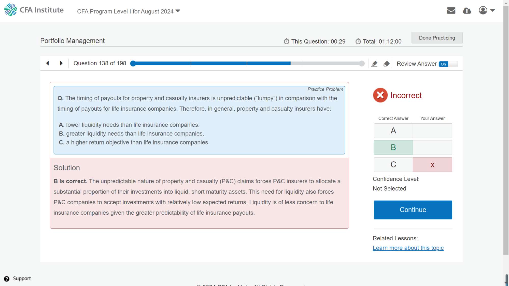Image resolution: width=509 pixels, height=286 pixels.
Task: Open the user account profile icon
Action: (x=483, y=10)
